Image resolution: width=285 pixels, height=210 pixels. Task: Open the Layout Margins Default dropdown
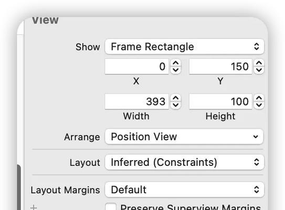(x=184, y=190)
